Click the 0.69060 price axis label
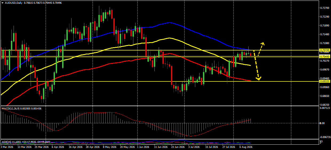 pos(325,87)
